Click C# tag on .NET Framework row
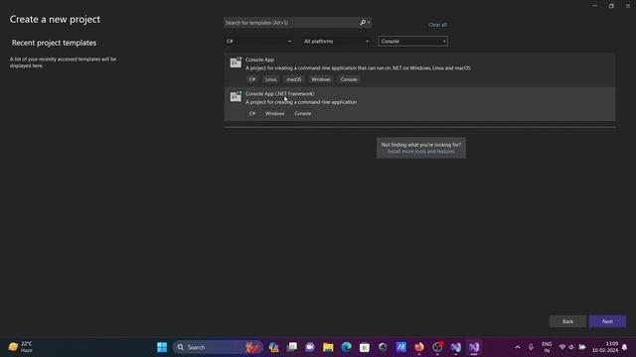 [x=251, y=113]
